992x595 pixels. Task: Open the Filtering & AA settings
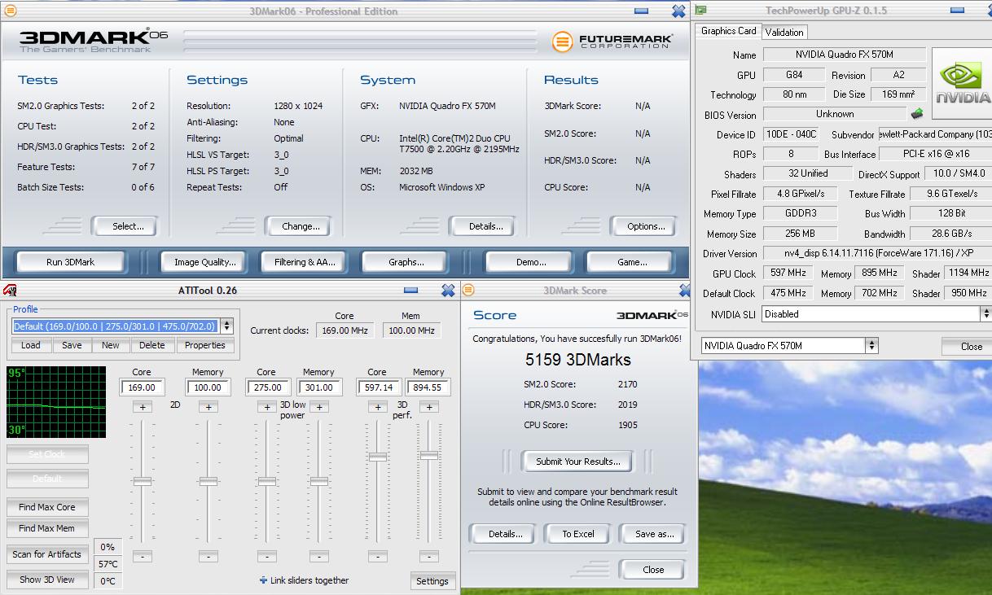(305, 262)
